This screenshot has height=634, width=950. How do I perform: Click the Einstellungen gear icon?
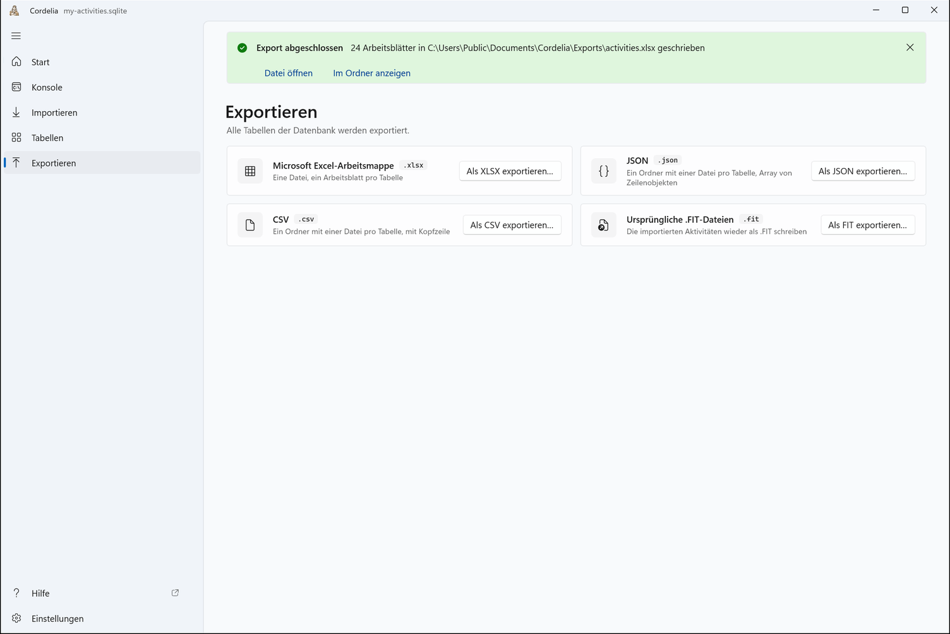16,618
